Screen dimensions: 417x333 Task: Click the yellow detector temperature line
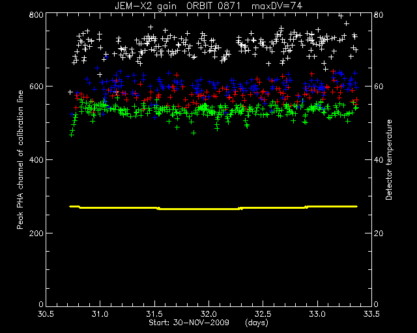(x=213, y=209)
